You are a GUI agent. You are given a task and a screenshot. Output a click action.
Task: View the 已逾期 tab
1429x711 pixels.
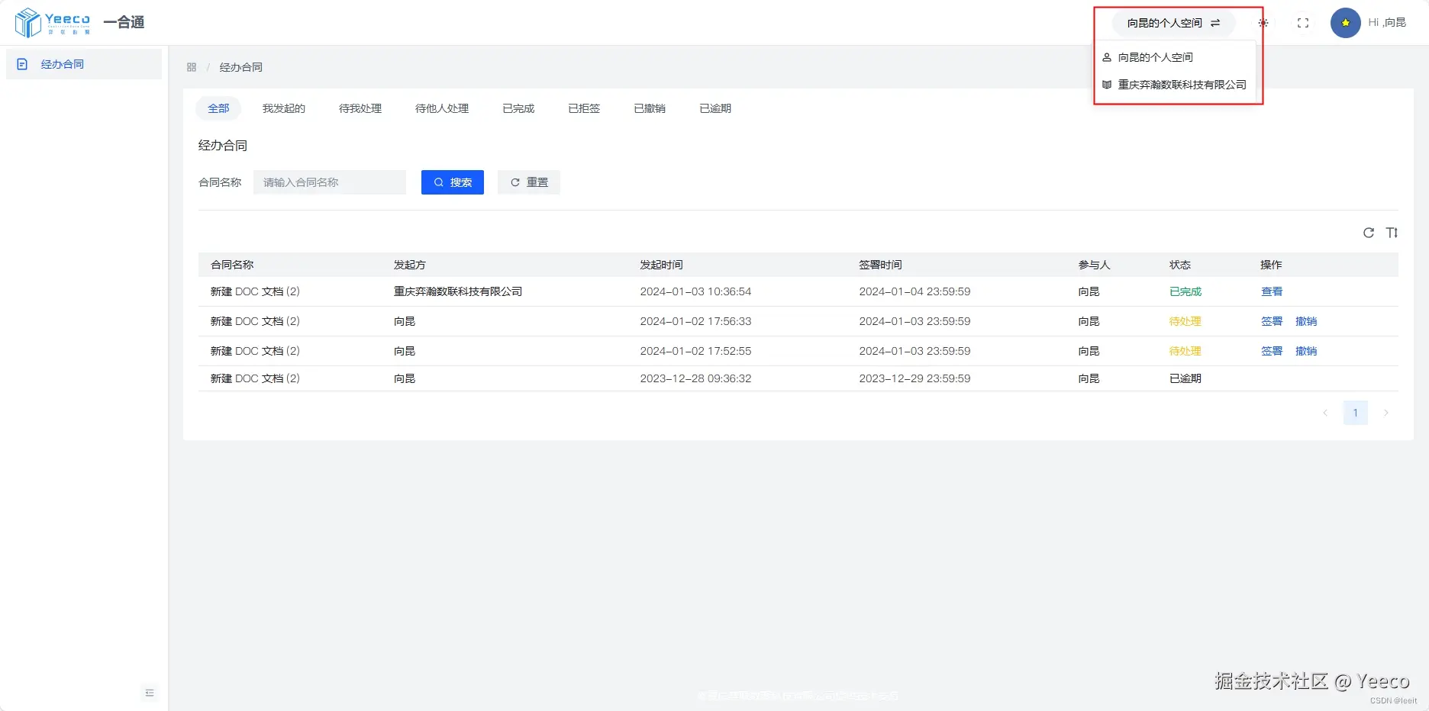(715, 108)
